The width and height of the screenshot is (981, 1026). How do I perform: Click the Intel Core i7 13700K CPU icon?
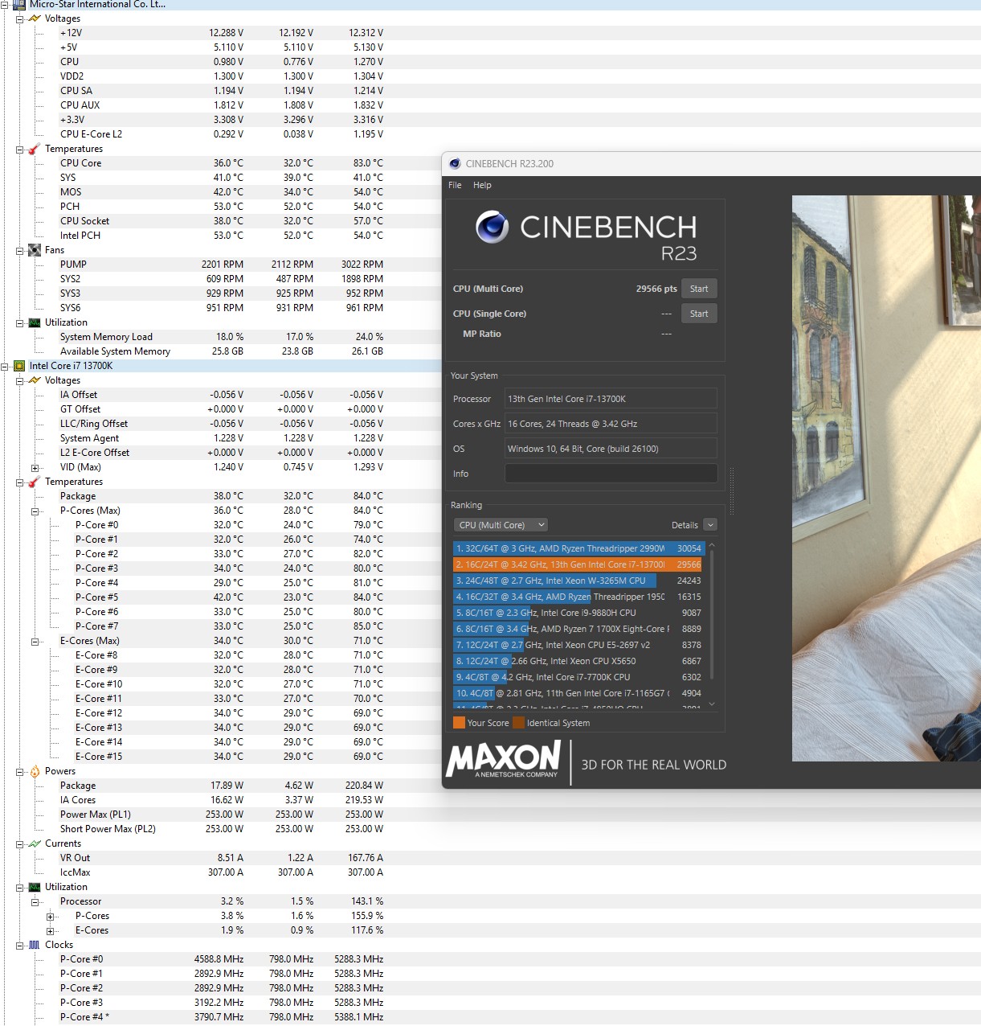[19, 366]
